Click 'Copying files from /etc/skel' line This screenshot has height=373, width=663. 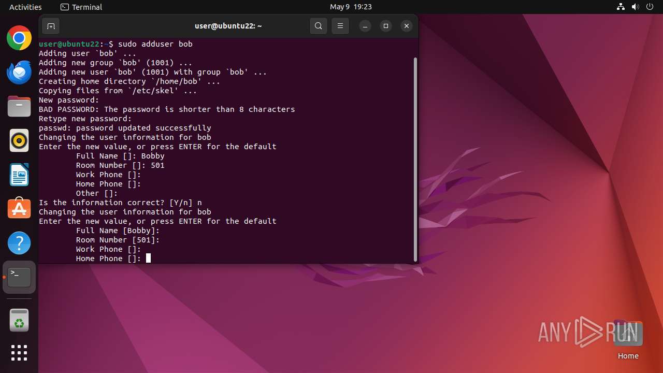(118, 91)
